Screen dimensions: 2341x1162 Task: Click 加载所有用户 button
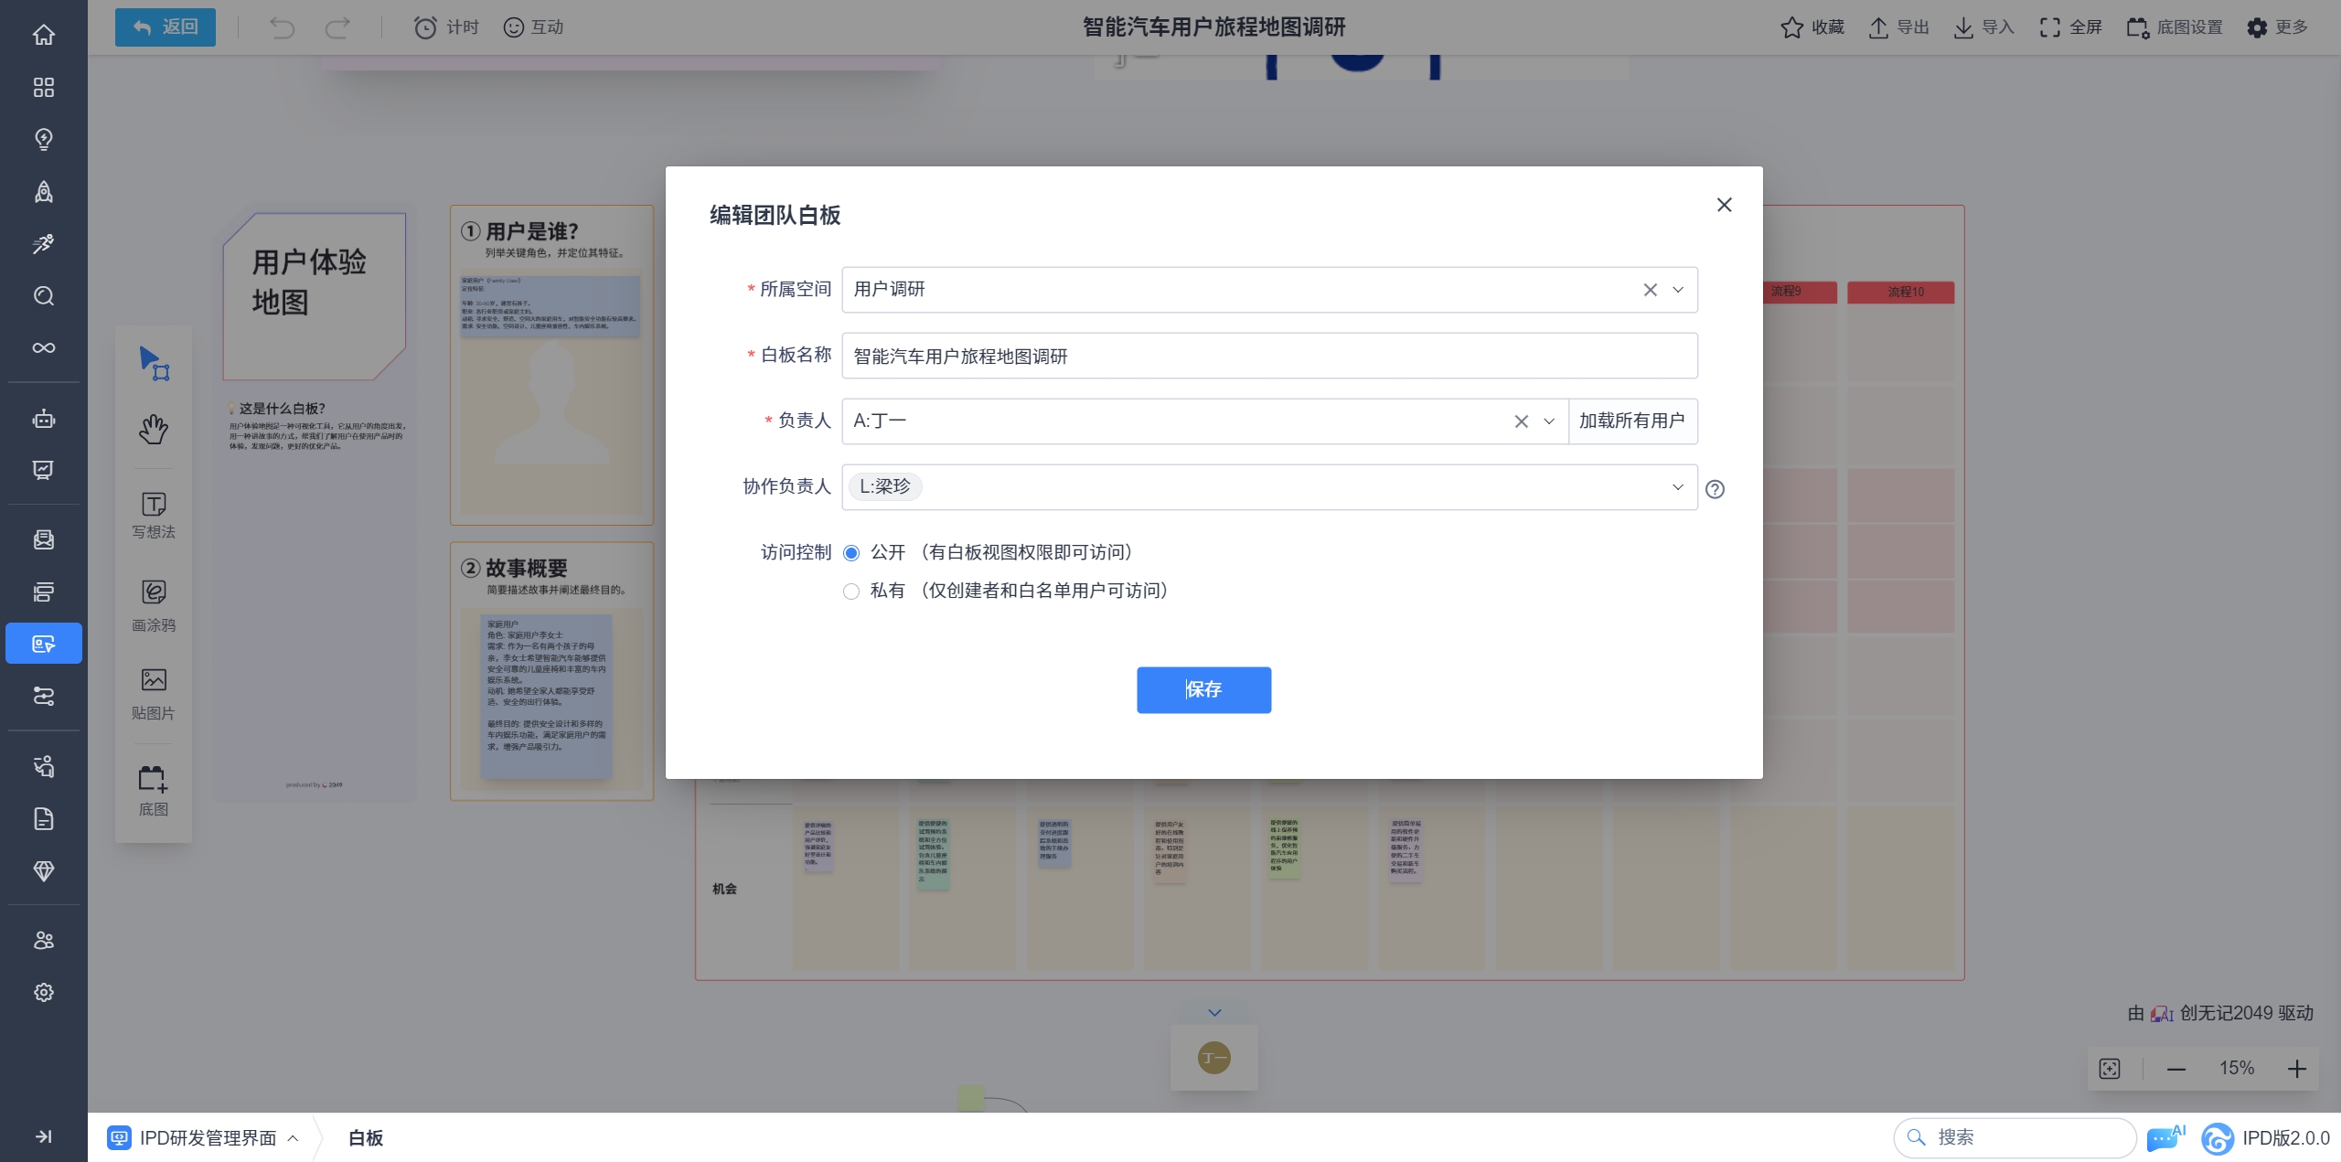click(x=1632, y=421)
